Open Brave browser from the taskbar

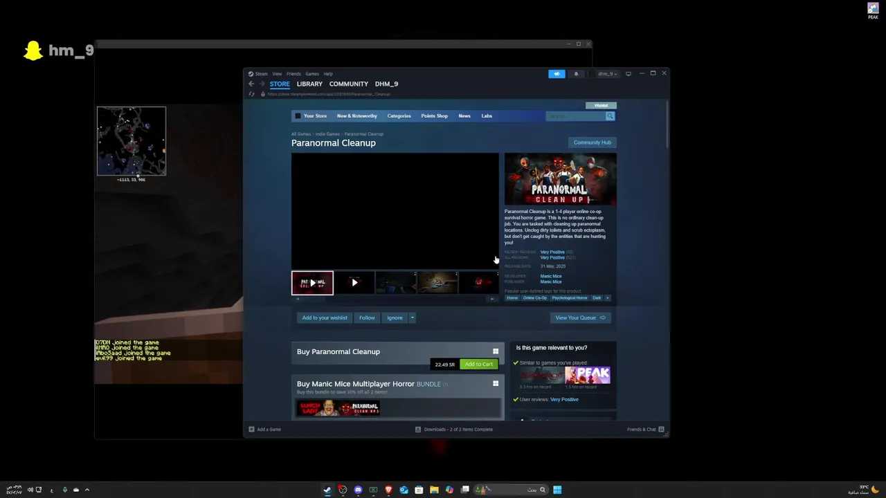[x=388, y=490]
